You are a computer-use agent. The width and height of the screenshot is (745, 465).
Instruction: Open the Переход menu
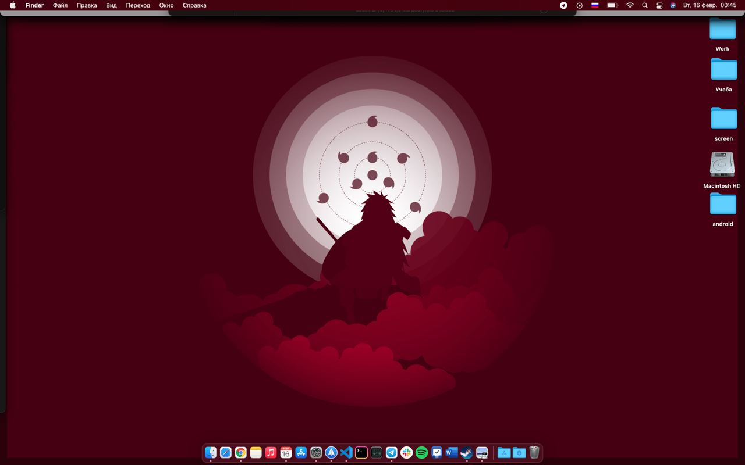(x=138, y=5)
